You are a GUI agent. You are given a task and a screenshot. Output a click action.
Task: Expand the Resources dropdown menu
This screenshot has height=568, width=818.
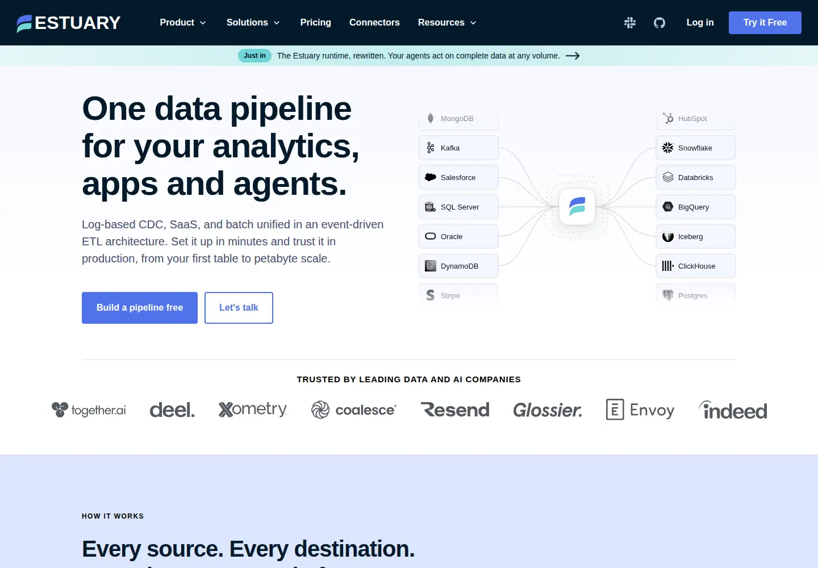447,23
